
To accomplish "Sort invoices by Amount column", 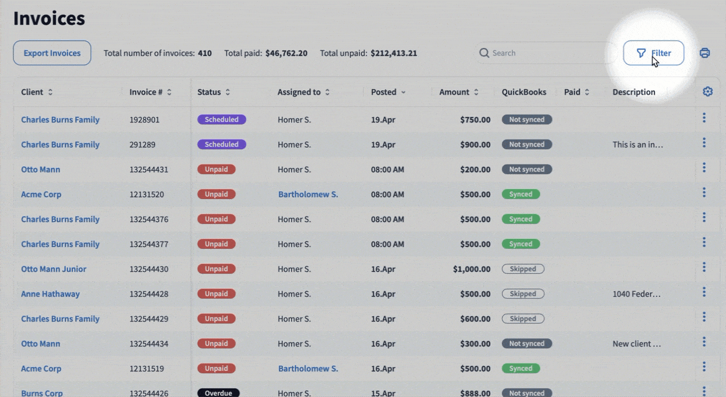I will pyautogui.click(x=459, y=92).
